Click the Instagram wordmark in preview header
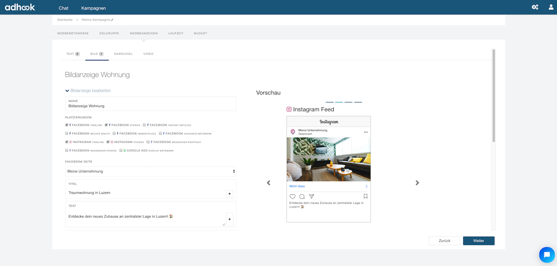Screen dimensions: 557x266 (329, 122)
